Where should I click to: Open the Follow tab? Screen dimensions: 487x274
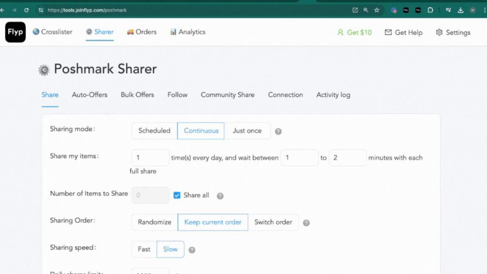coord(178,95)
